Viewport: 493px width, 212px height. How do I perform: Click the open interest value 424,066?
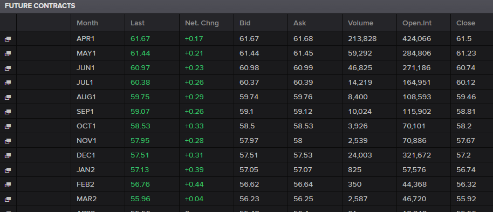[x=417, y=39]
